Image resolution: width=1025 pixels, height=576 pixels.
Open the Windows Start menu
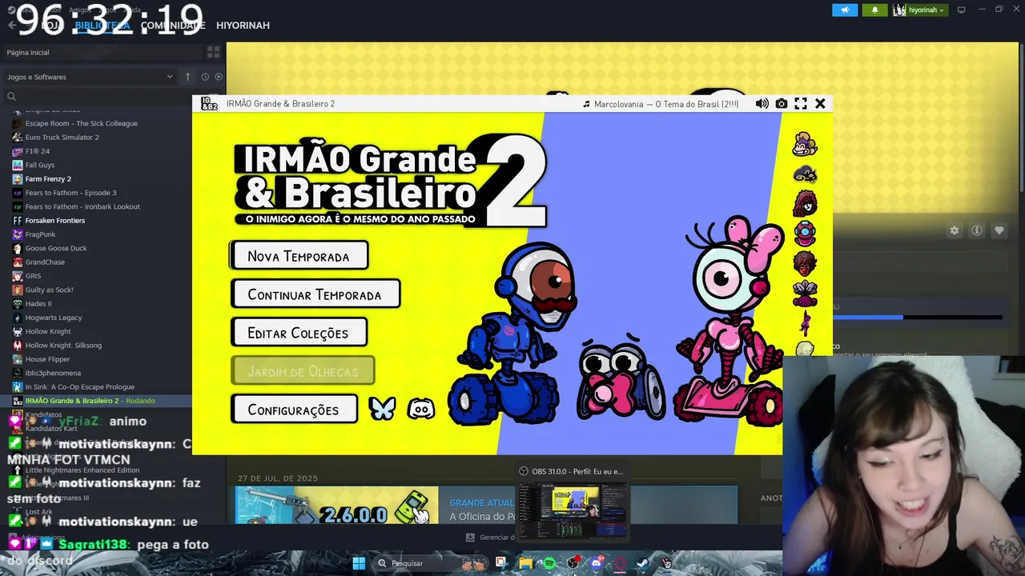[359, 563]
